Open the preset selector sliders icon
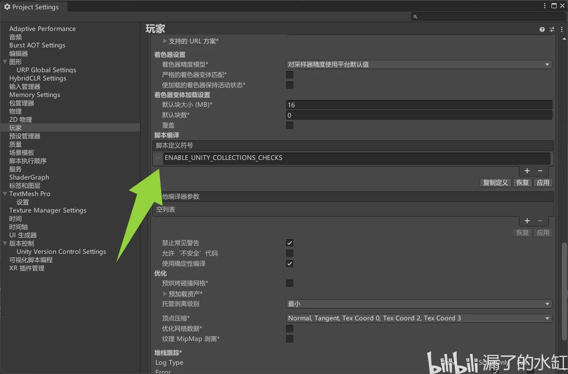 pos(551,29)
